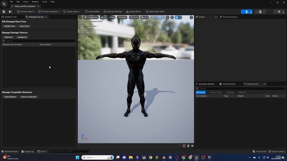This screenshot has width=287, height=161.
Task: Open the Tools menu
Action: (44, 2)
